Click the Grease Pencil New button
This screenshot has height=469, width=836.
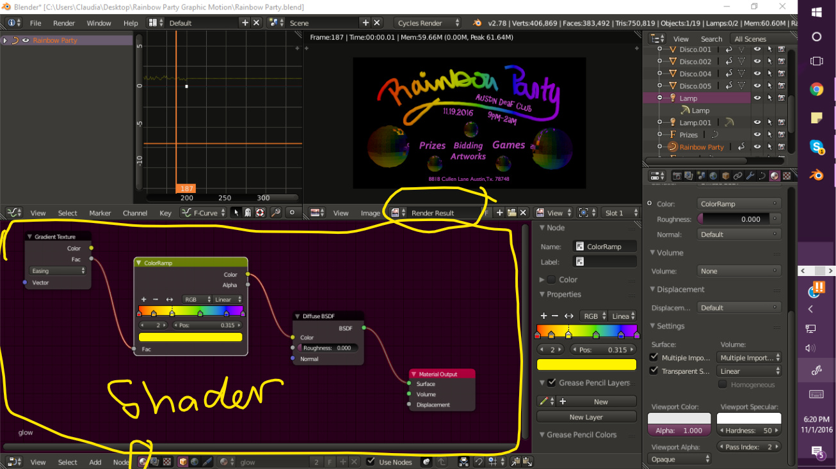[x=597, y=401]
